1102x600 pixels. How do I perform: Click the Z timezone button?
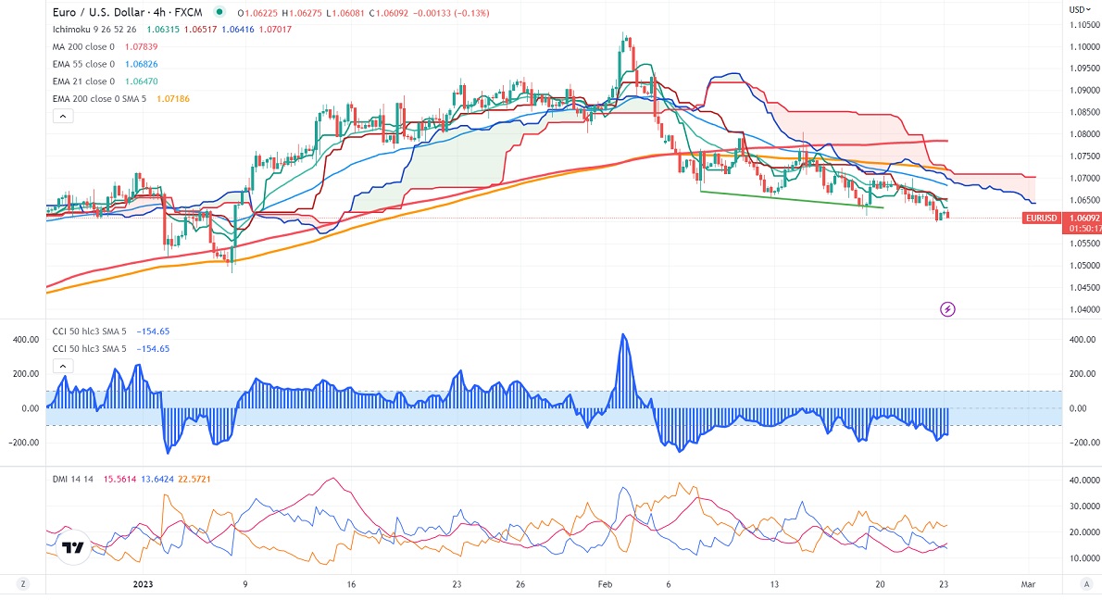pyautogui.click(x=23, y=584)
